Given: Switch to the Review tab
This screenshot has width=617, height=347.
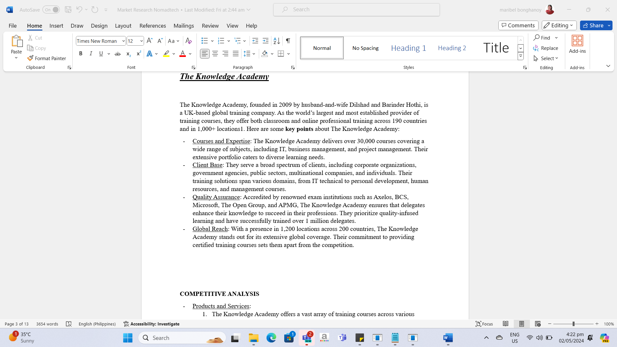Looking at the screenshot, I should pyautogui.click(x=210, y=26).
